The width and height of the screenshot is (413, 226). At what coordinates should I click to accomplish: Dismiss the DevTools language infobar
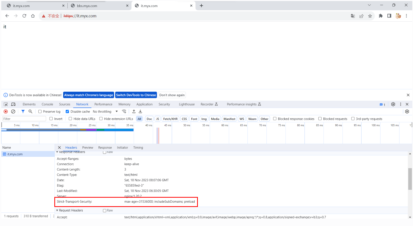coord(408,95)
